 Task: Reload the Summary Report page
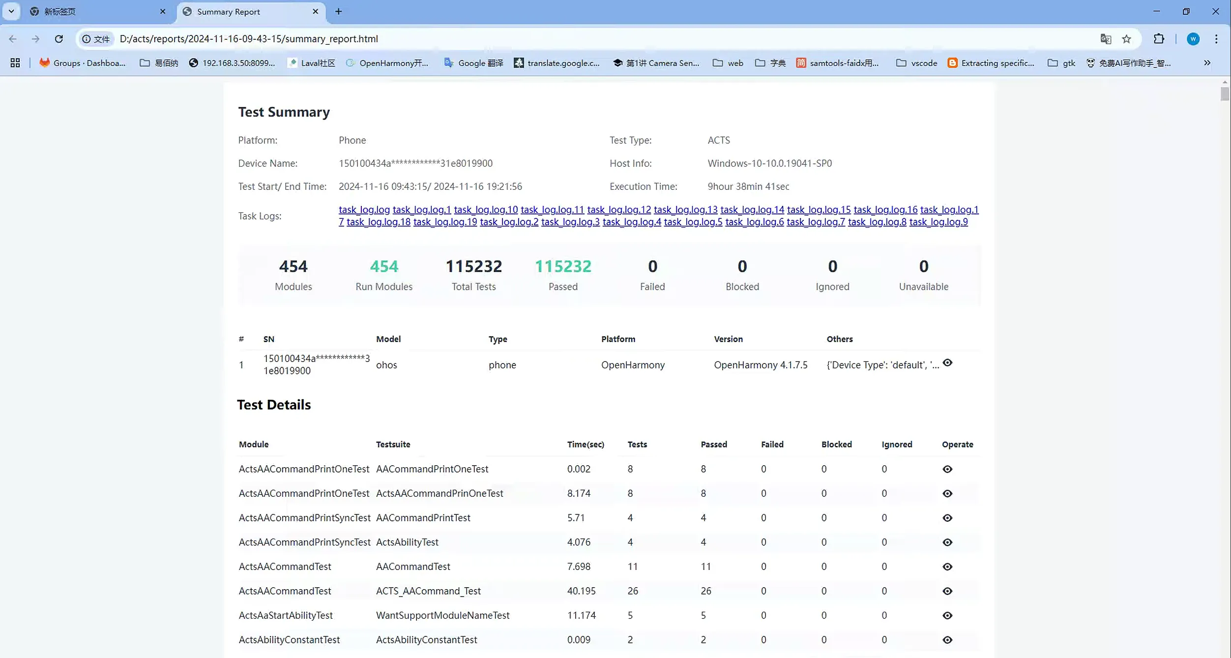coord(59,39)
